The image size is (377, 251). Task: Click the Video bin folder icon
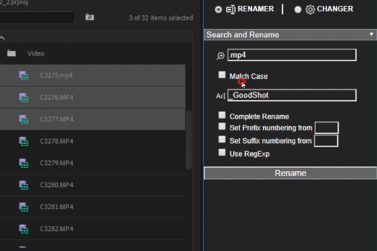click(11, 53)
